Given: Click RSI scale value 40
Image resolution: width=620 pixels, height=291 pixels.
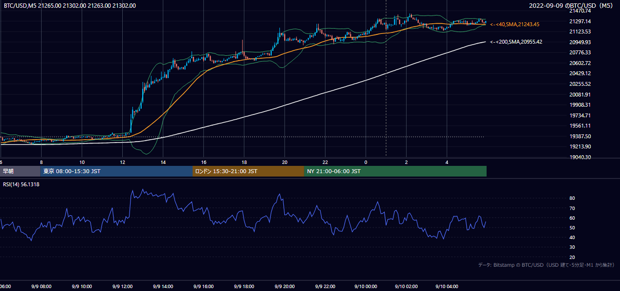Looking at the screenshot, I should [572, 237].
